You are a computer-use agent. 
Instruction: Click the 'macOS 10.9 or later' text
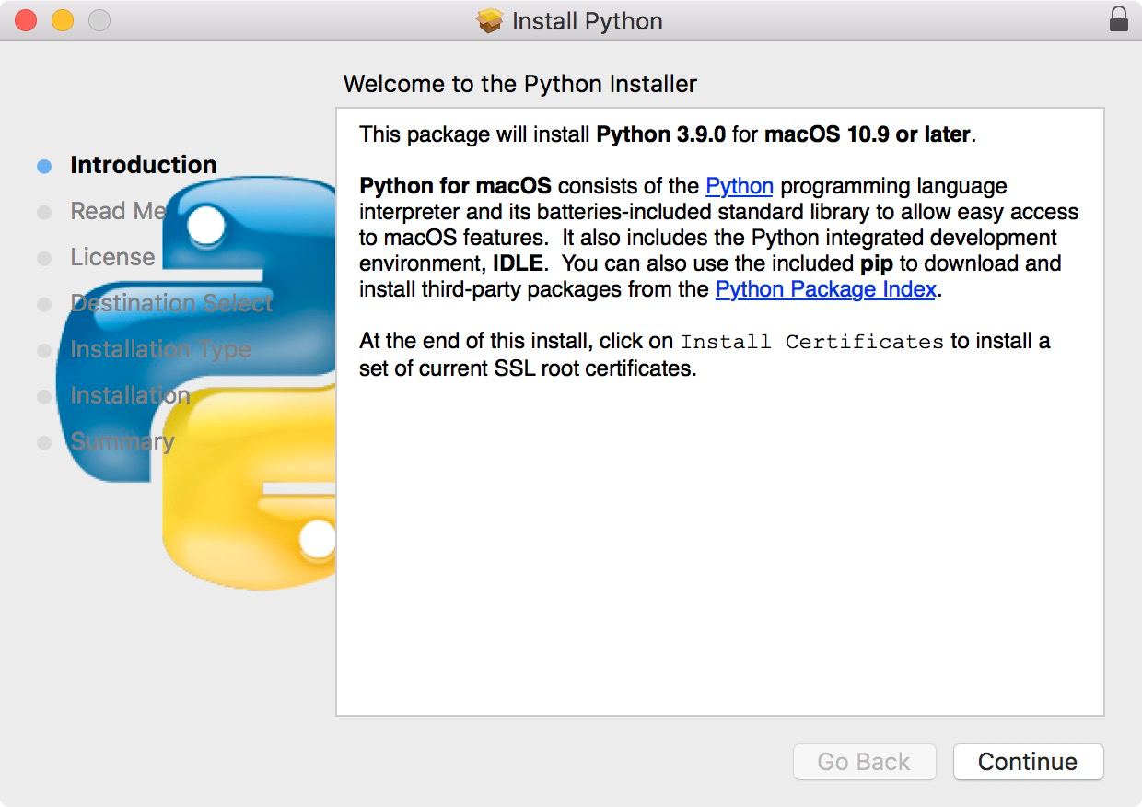point(868,134)
